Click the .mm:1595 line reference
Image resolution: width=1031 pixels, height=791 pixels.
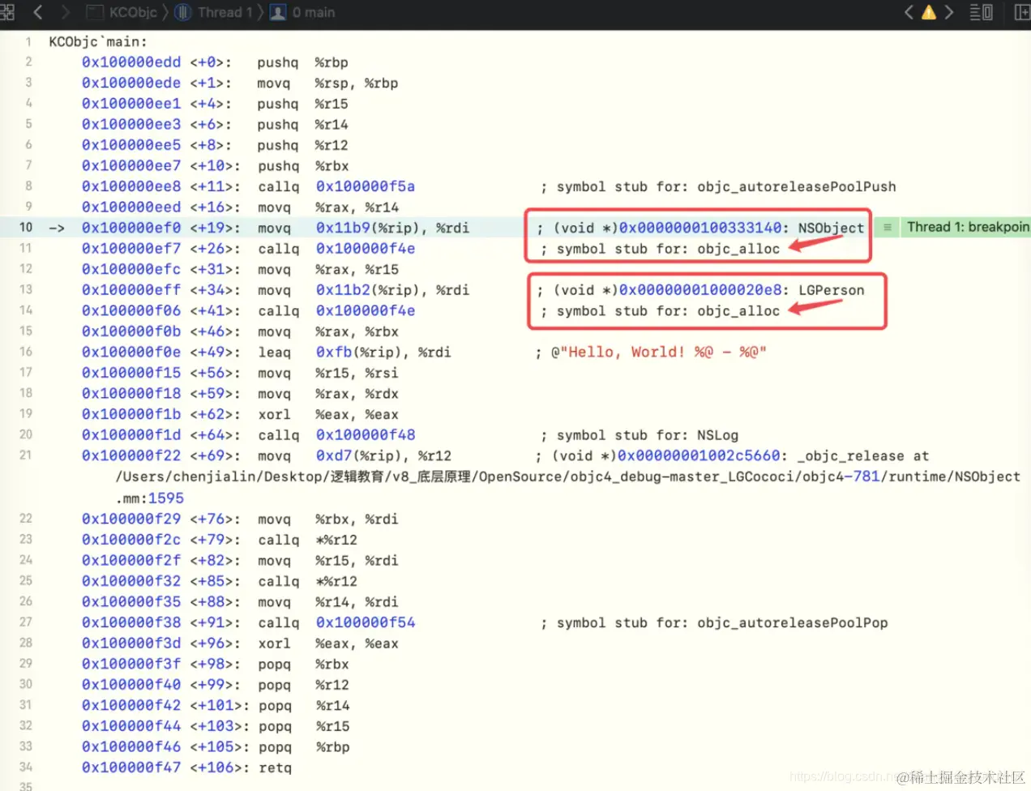150,498
